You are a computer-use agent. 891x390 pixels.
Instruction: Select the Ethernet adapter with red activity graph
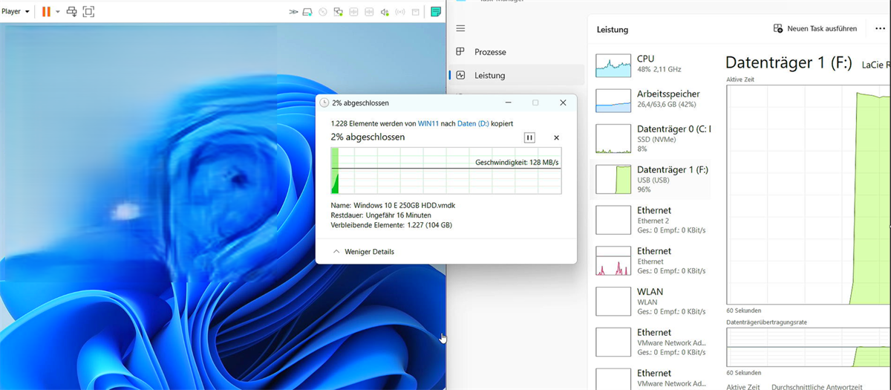(x=650, y=261)
